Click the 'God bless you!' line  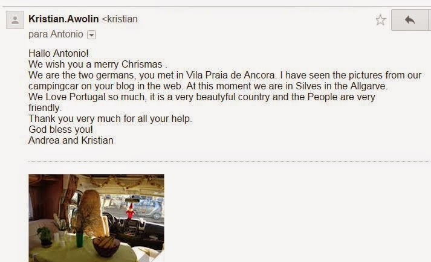60,129
